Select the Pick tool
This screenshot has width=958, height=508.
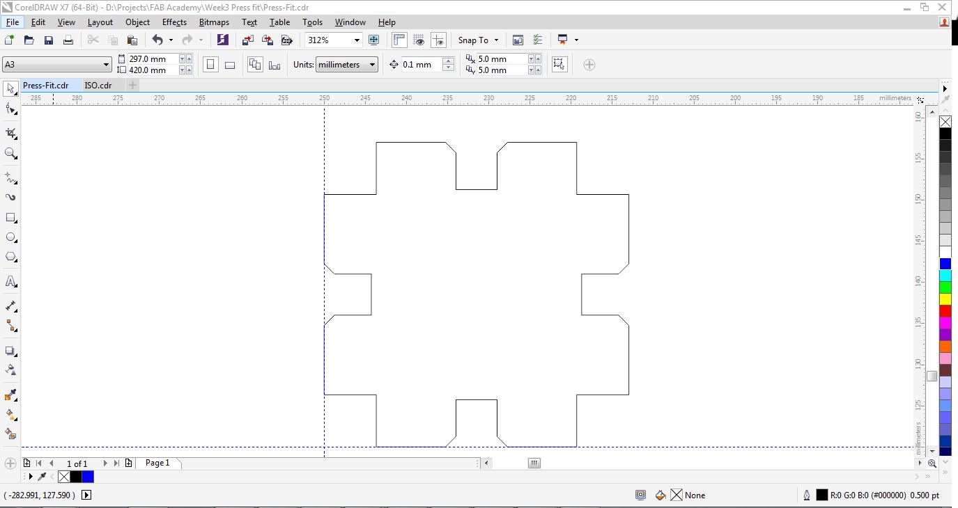(11, 88)
